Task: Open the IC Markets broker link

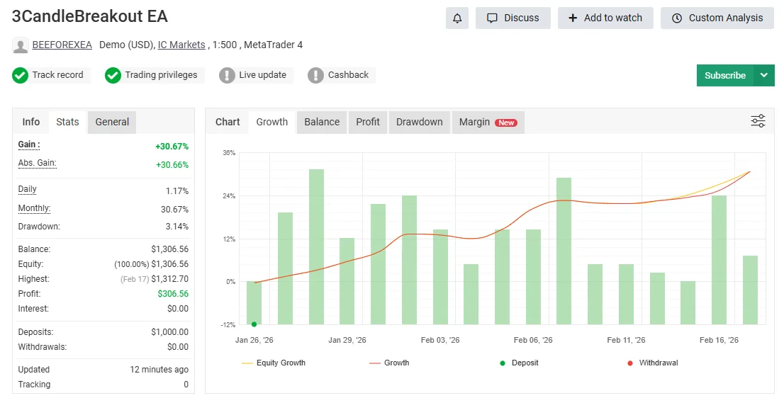Action: 181,45
